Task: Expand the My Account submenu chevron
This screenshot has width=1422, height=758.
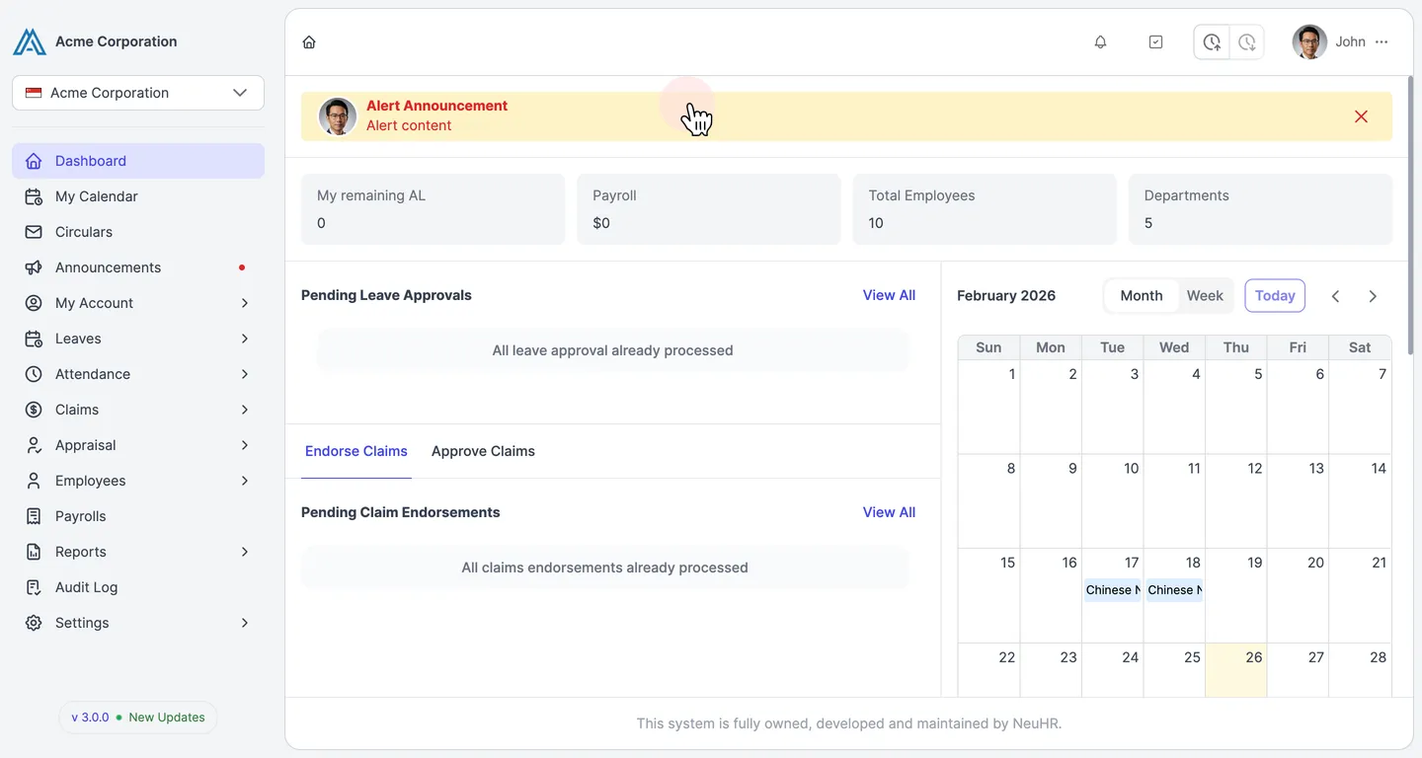Action: [245, 303]
